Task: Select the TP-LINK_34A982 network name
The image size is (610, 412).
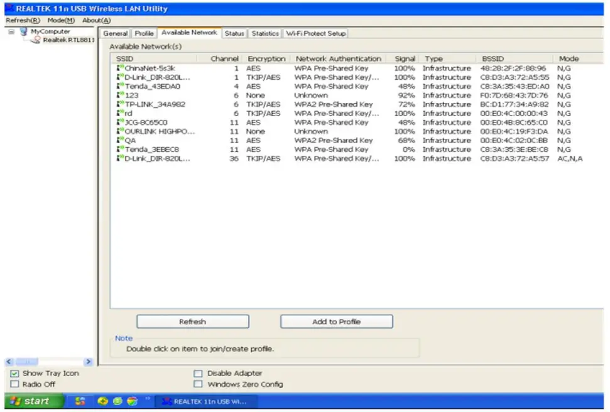Action: (155, 104)
